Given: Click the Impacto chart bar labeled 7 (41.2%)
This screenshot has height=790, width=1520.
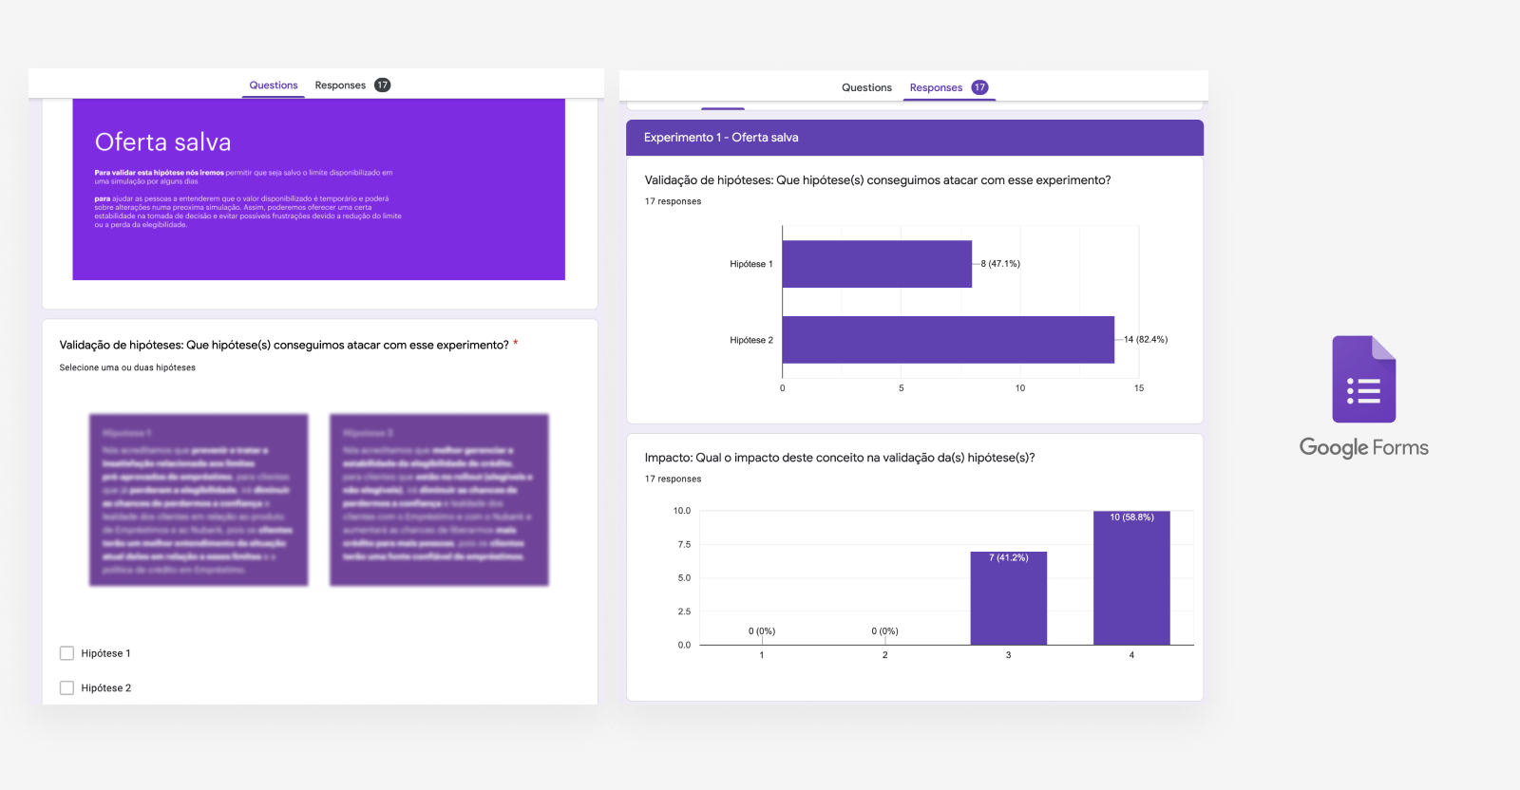Looking at the screenshot, I should 1008,598.
